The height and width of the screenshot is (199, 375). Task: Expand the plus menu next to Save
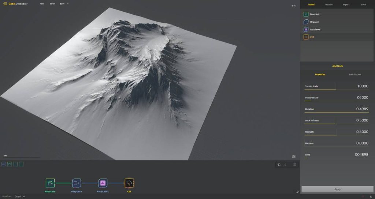click(x=68, y=4)
